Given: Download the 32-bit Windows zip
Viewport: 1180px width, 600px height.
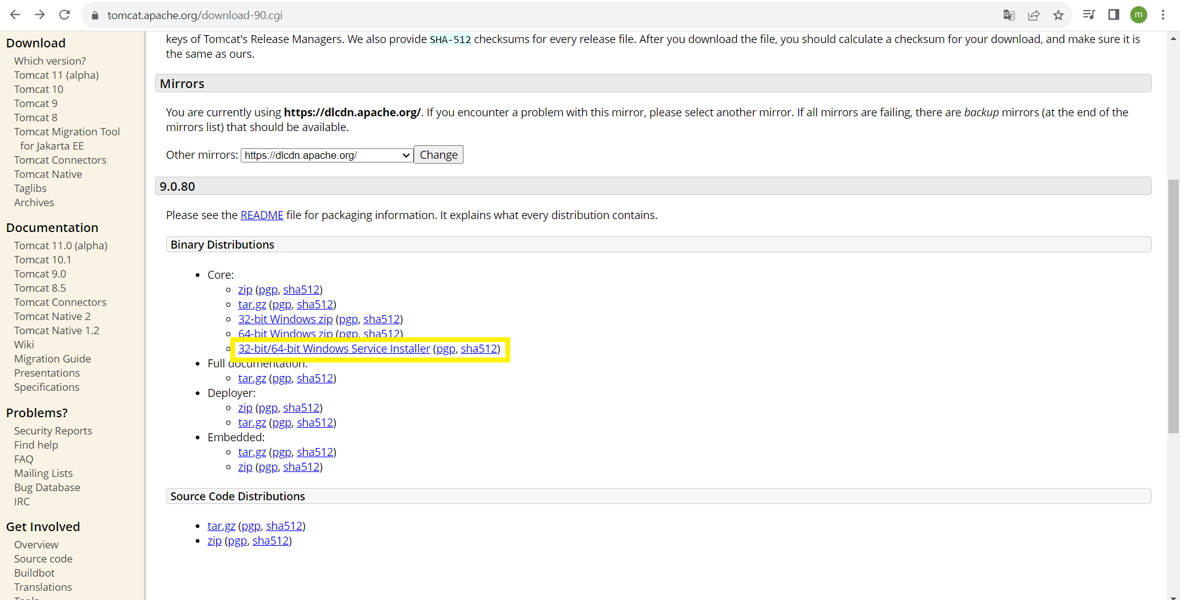Looking at the screenshot, I should 286,319.
